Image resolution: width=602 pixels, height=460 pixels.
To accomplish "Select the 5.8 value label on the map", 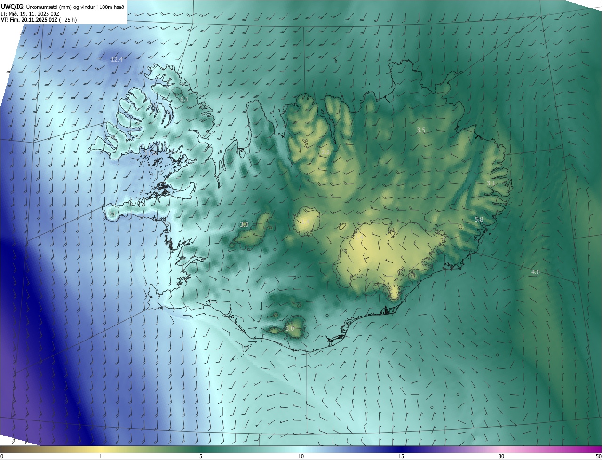I will pyautogui.click(x=479, y=220).
